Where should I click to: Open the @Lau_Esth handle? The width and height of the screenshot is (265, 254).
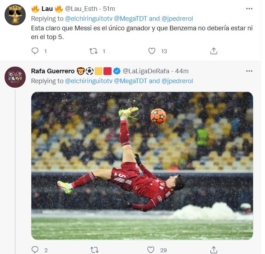tap(82, 8)
